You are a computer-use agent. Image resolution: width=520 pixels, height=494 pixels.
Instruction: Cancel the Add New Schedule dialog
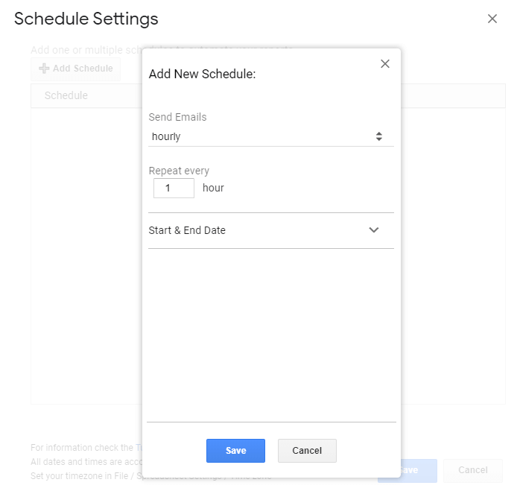(x=307, y=451)
